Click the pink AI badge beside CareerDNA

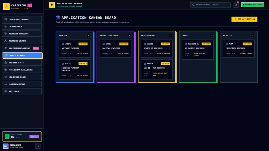[30, 5]
